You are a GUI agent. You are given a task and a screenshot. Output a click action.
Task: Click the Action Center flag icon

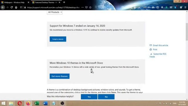[160, 103]
